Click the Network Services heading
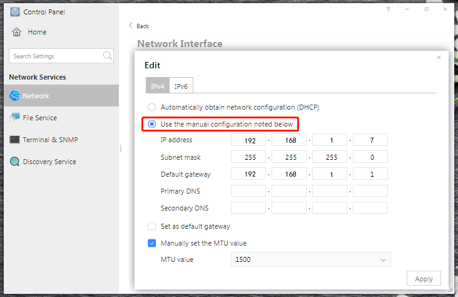The image size is (458, 297). [x=38, y=77]
